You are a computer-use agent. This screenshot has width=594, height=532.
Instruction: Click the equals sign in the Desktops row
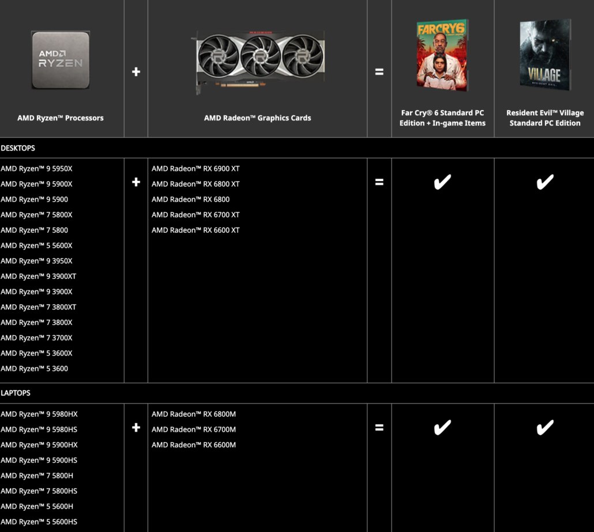click(379, 182)
